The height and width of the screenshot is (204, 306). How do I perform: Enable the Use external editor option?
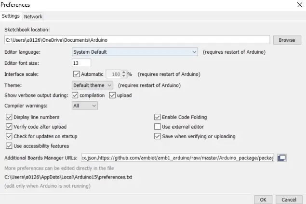coord(157,127)
